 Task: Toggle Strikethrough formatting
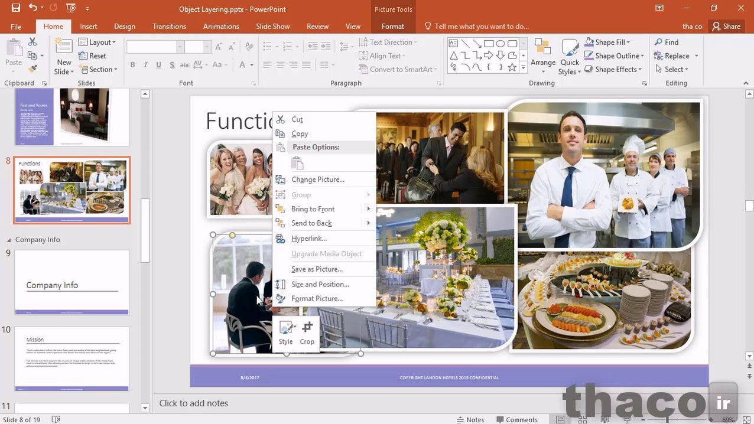click(x=185, y=65)
